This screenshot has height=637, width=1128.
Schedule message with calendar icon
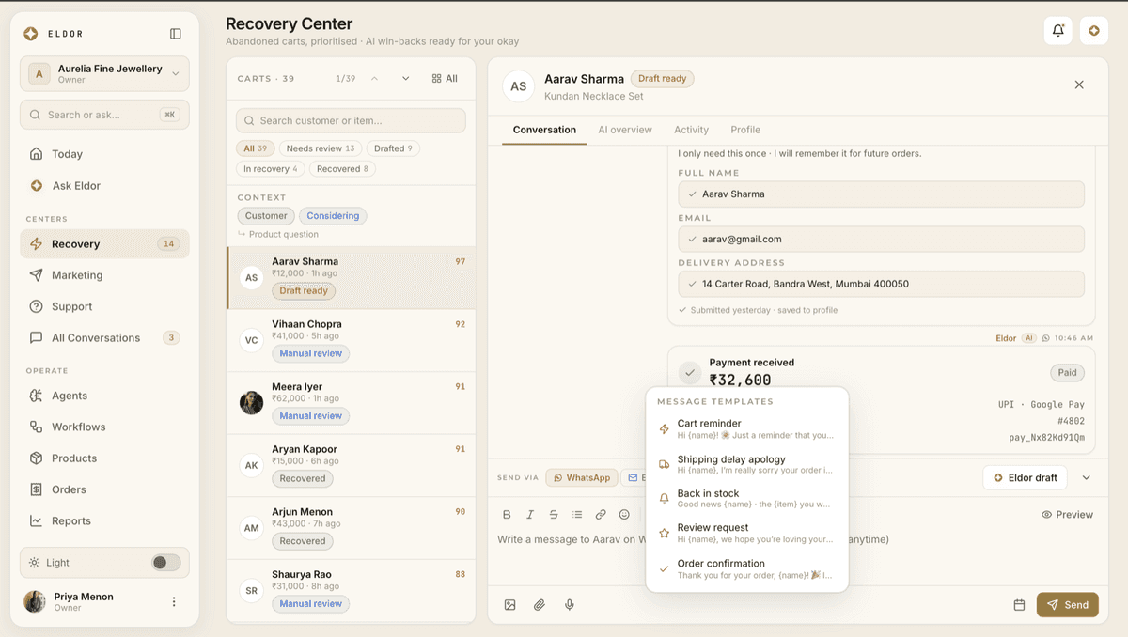1019,605
